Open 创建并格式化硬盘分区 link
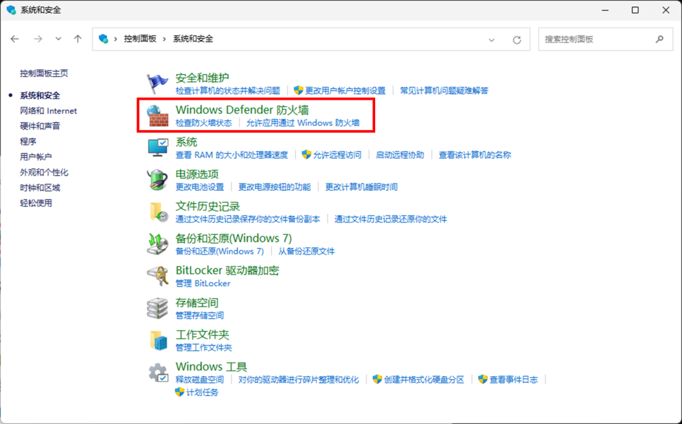 pyautogui.click(x=424, y=380)
